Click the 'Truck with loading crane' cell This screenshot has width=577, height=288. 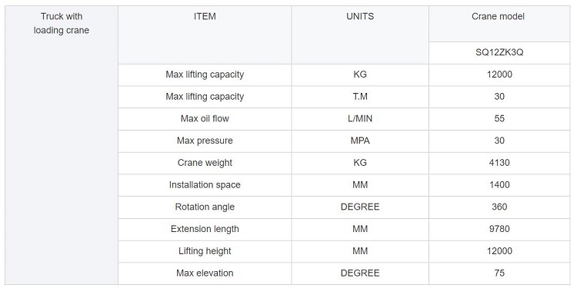pos(62,145)
